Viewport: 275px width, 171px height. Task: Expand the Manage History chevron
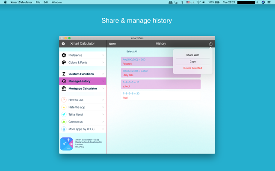(103, 81)
